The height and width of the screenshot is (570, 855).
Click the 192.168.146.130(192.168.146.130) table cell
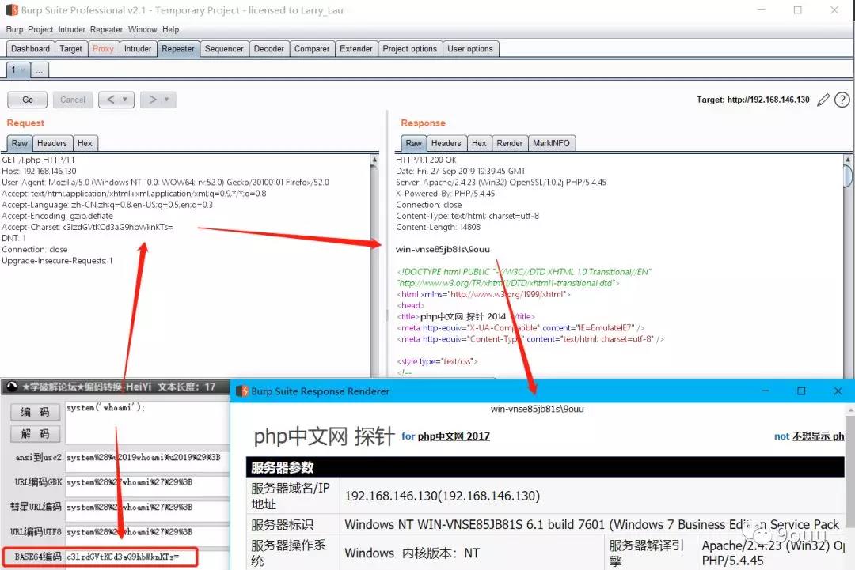pos(592,496)
